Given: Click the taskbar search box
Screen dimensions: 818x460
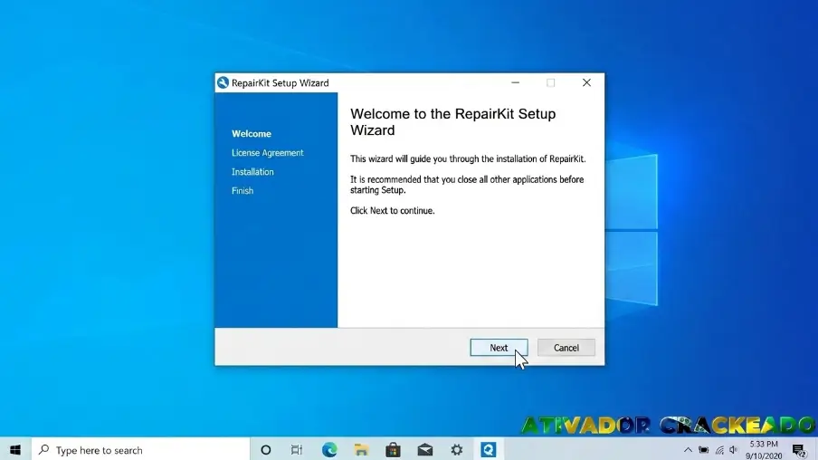Looking at the screenshot, I should 141,449.
